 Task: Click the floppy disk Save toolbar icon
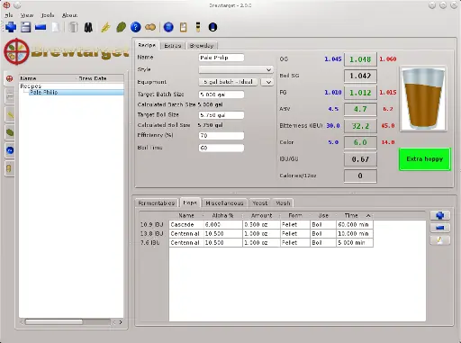pyautogui.click(x=25, y=27)
